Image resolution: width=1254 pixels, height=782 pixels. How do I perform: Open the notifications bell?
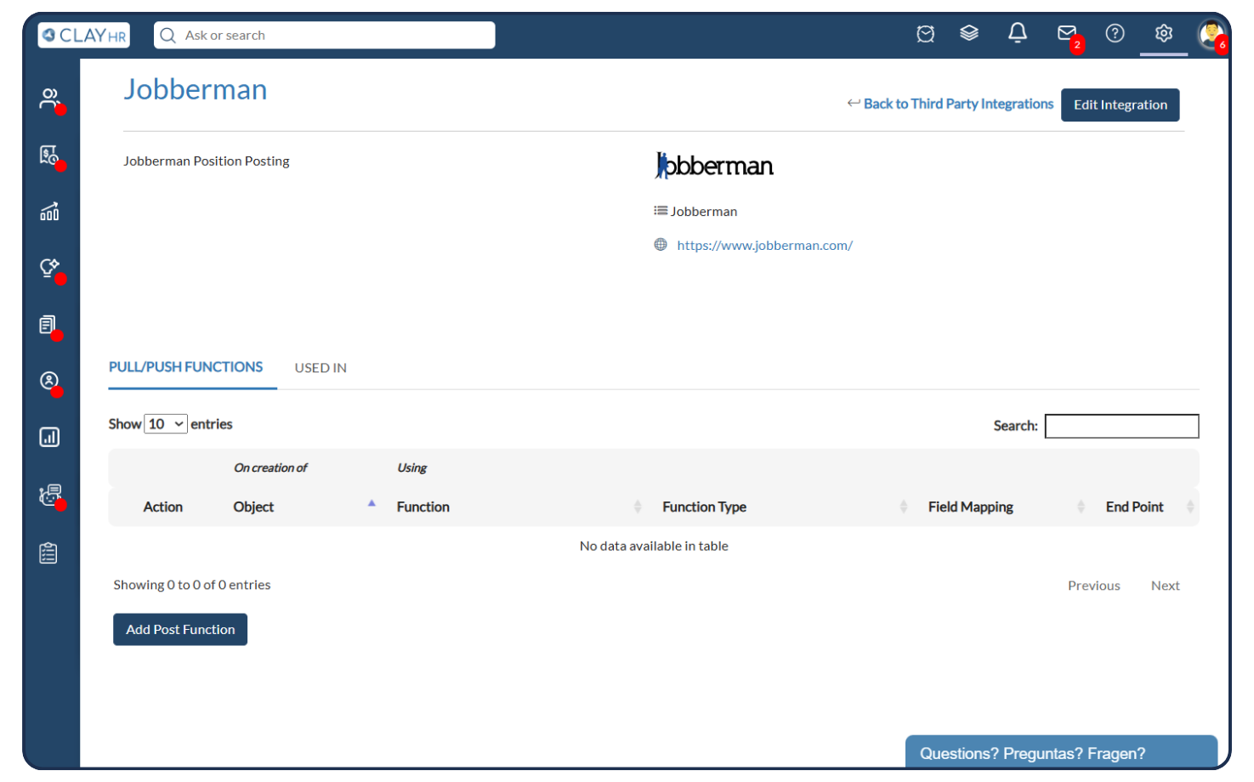tap(1018, 33)
